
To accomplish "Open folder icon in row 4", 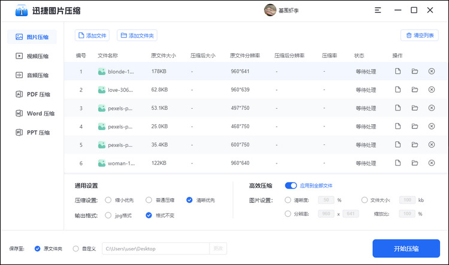I will [x=415, y=126].
